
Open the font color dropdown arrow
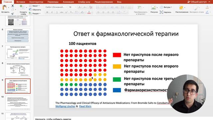click(x=92, y=12)
